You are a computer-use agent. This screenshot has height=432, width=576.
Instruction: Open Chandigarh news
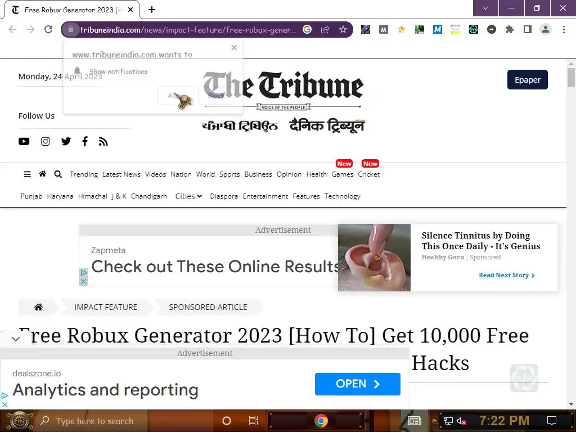click(149, 196)
